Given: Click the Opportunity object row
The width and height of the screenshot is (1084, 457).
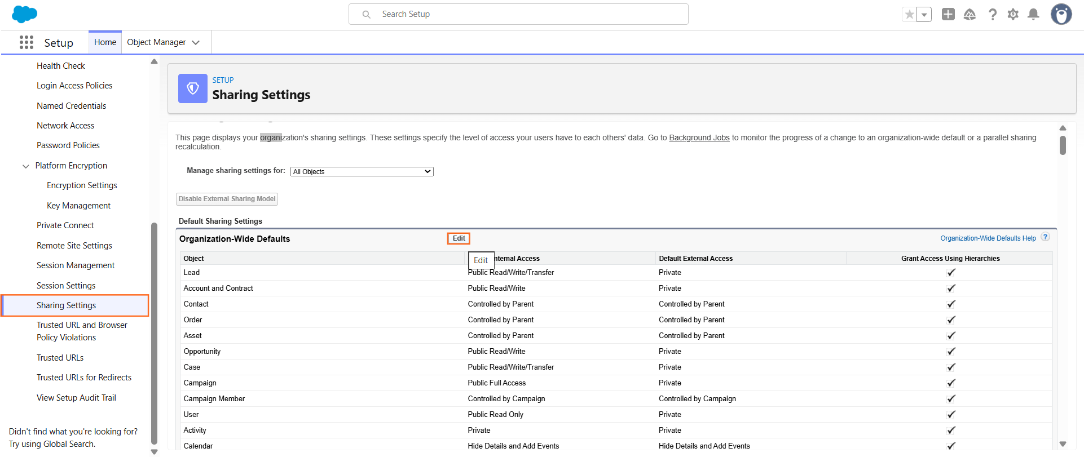Looking at the screenshot, I should click(x=616, y=351).
